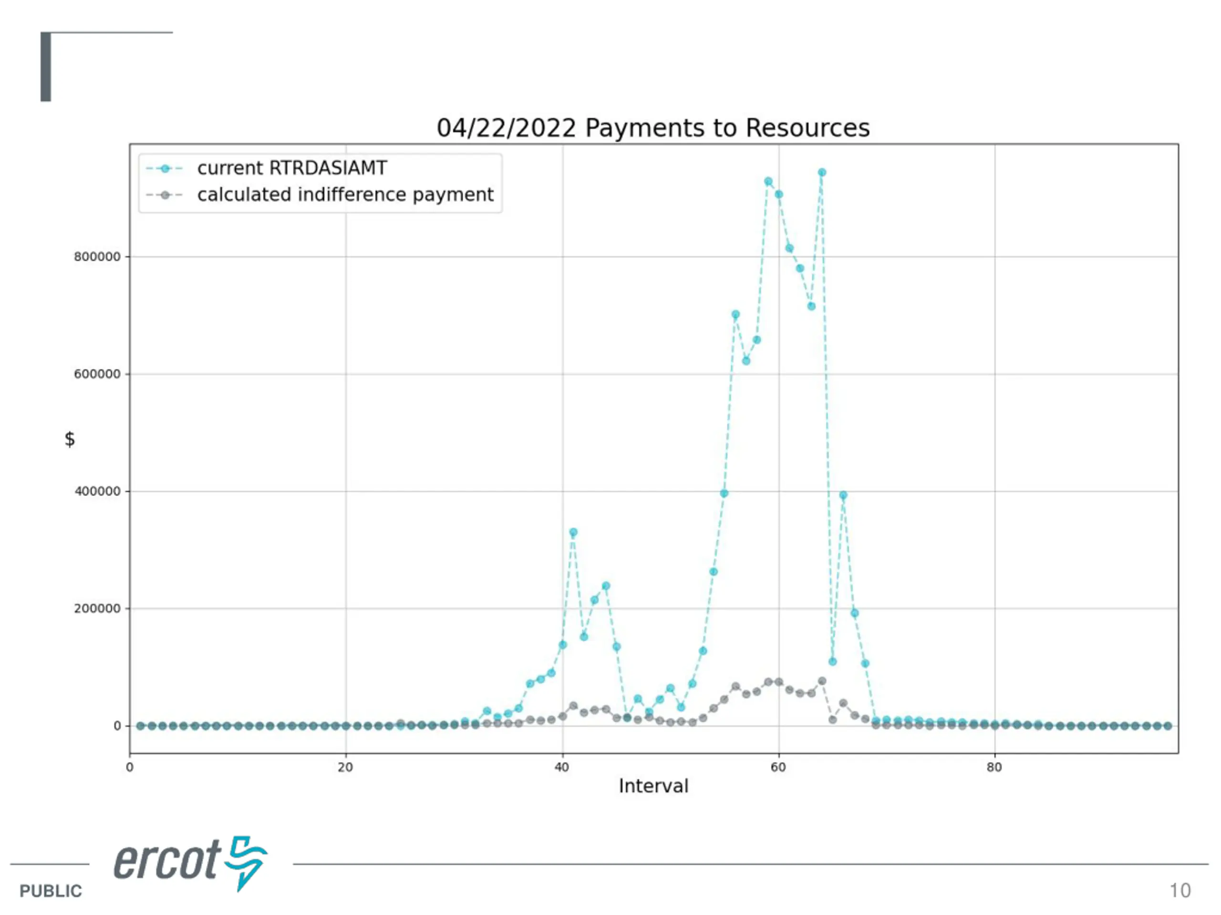Viewport: 1221px width, 915px height.
Task: Click the 800000 y-axis tick label
Action: (97, 256)
